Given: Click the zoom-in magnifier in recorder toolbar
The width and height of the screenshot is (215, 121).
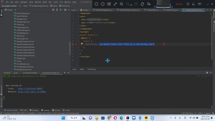Looking at the screenshot, I should [121, 4].
